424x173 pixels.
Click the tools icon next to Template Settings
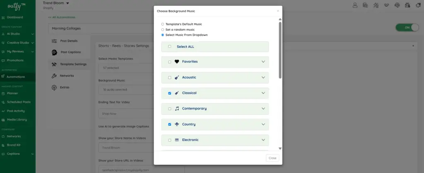tap(54, 64)
